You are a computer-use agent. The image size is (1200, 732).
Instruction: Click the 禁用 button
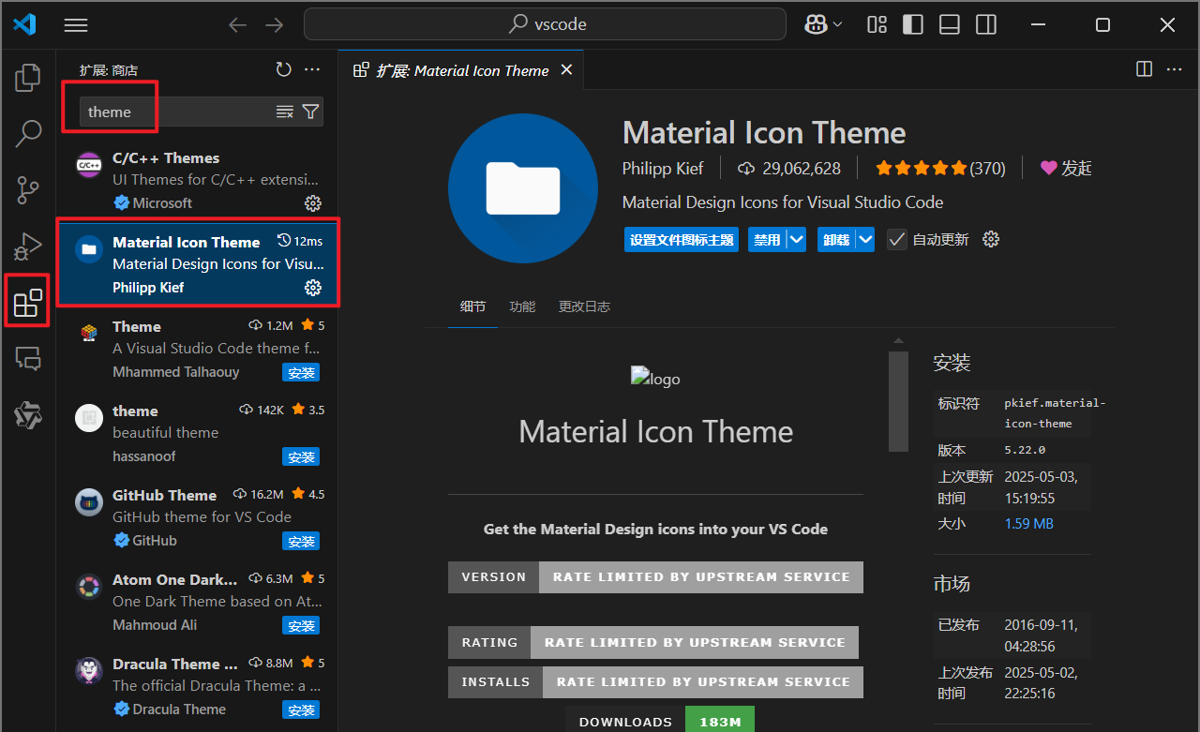click(x=767, y=240)
